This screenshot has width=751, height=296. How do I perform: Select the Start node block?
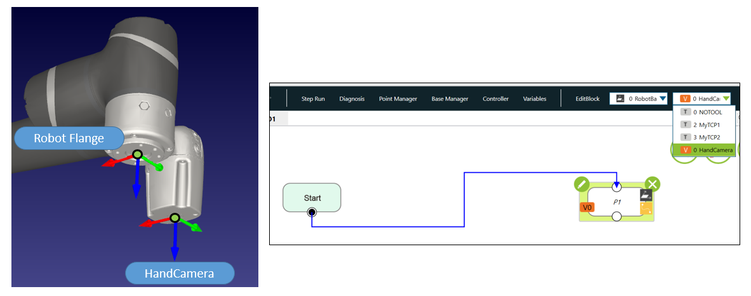coord(312,197)
